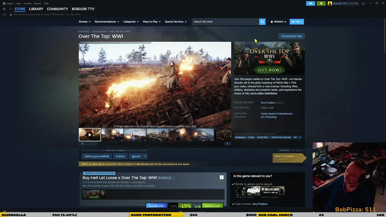
Task: Add the bundle to cart
Action: (212, 206)
